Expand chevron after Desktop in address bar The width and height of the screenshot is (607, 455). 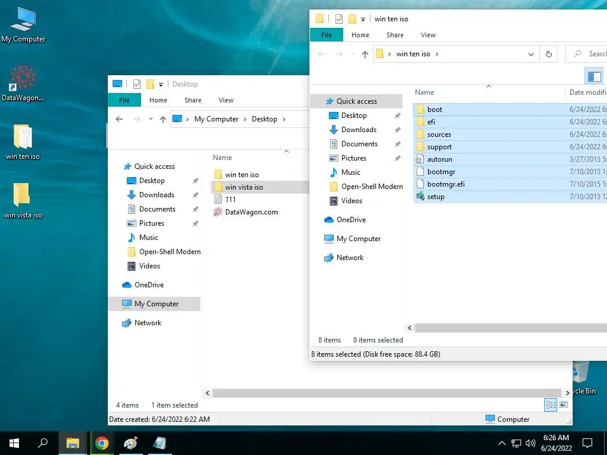284,119
